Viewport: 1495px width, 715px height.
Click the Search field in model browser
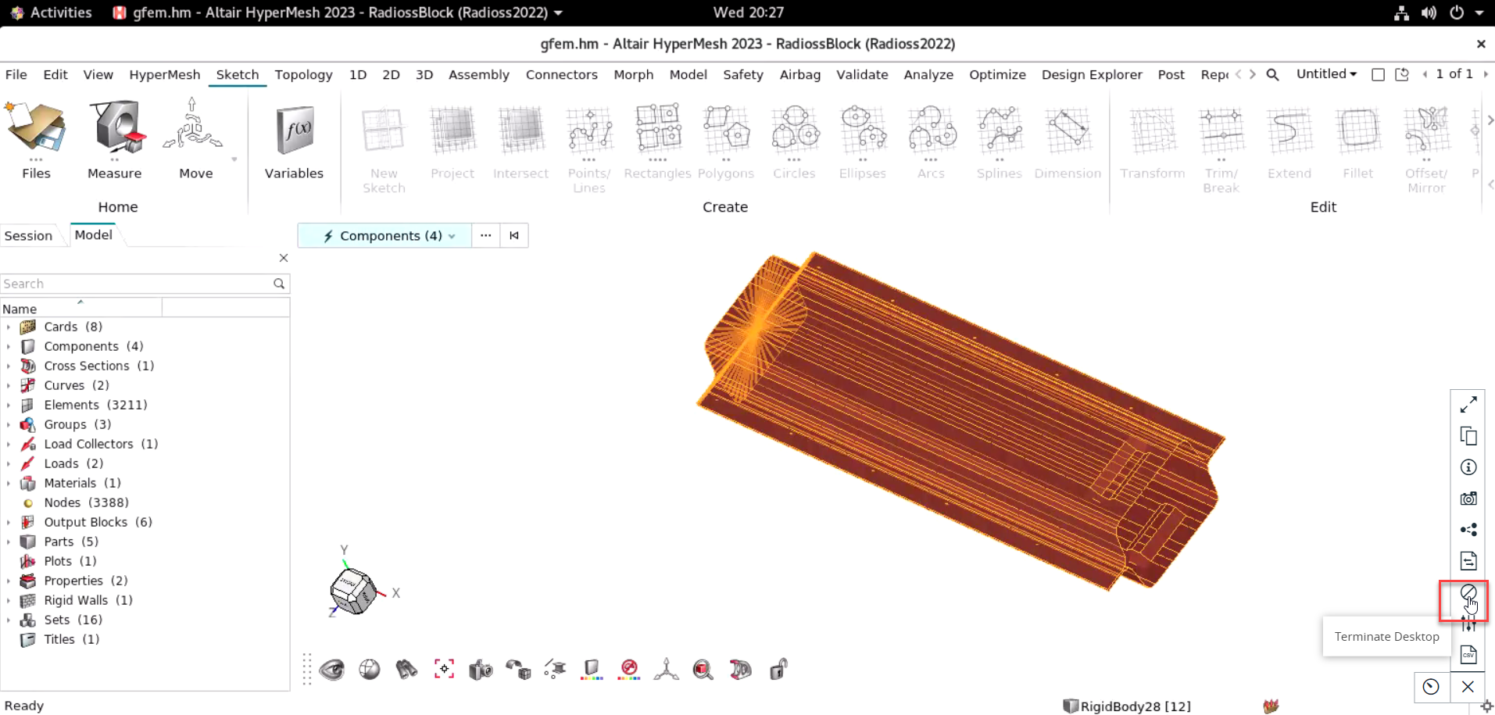[x=145, y=284]
